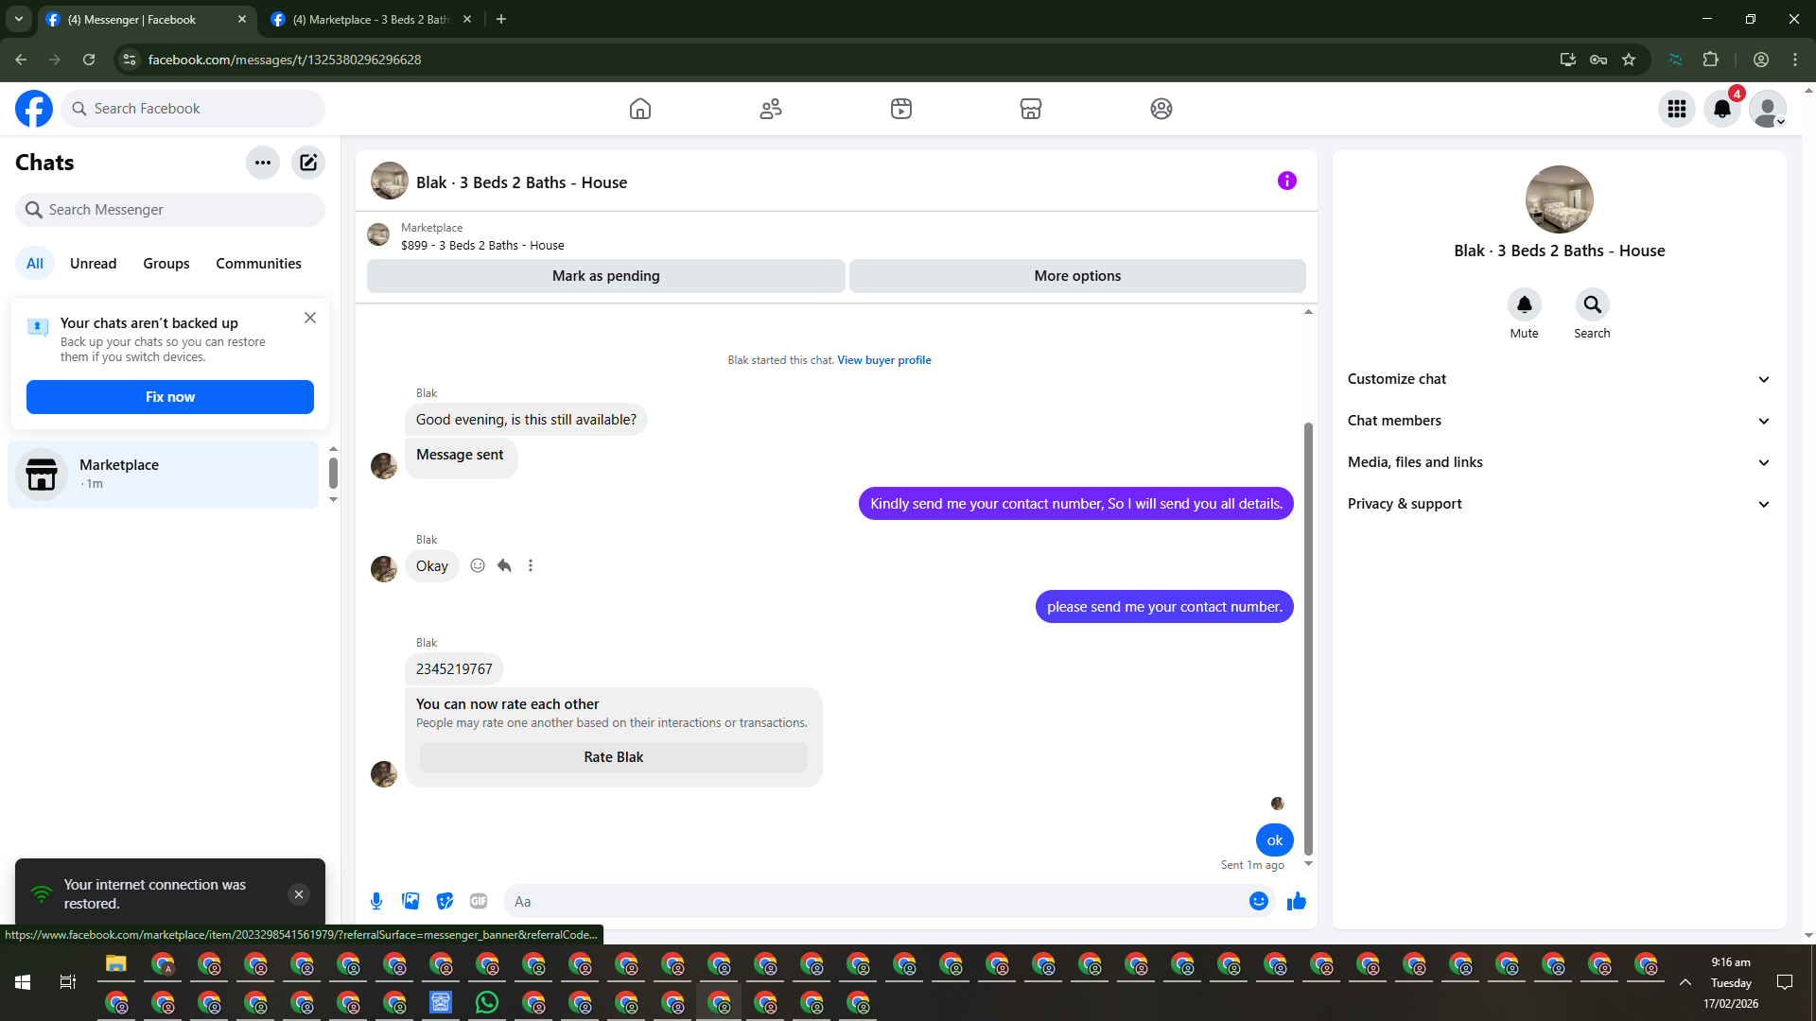
Task: Expand Media, files and links section
Action: pyautogui.click(x=1559, y=462)
